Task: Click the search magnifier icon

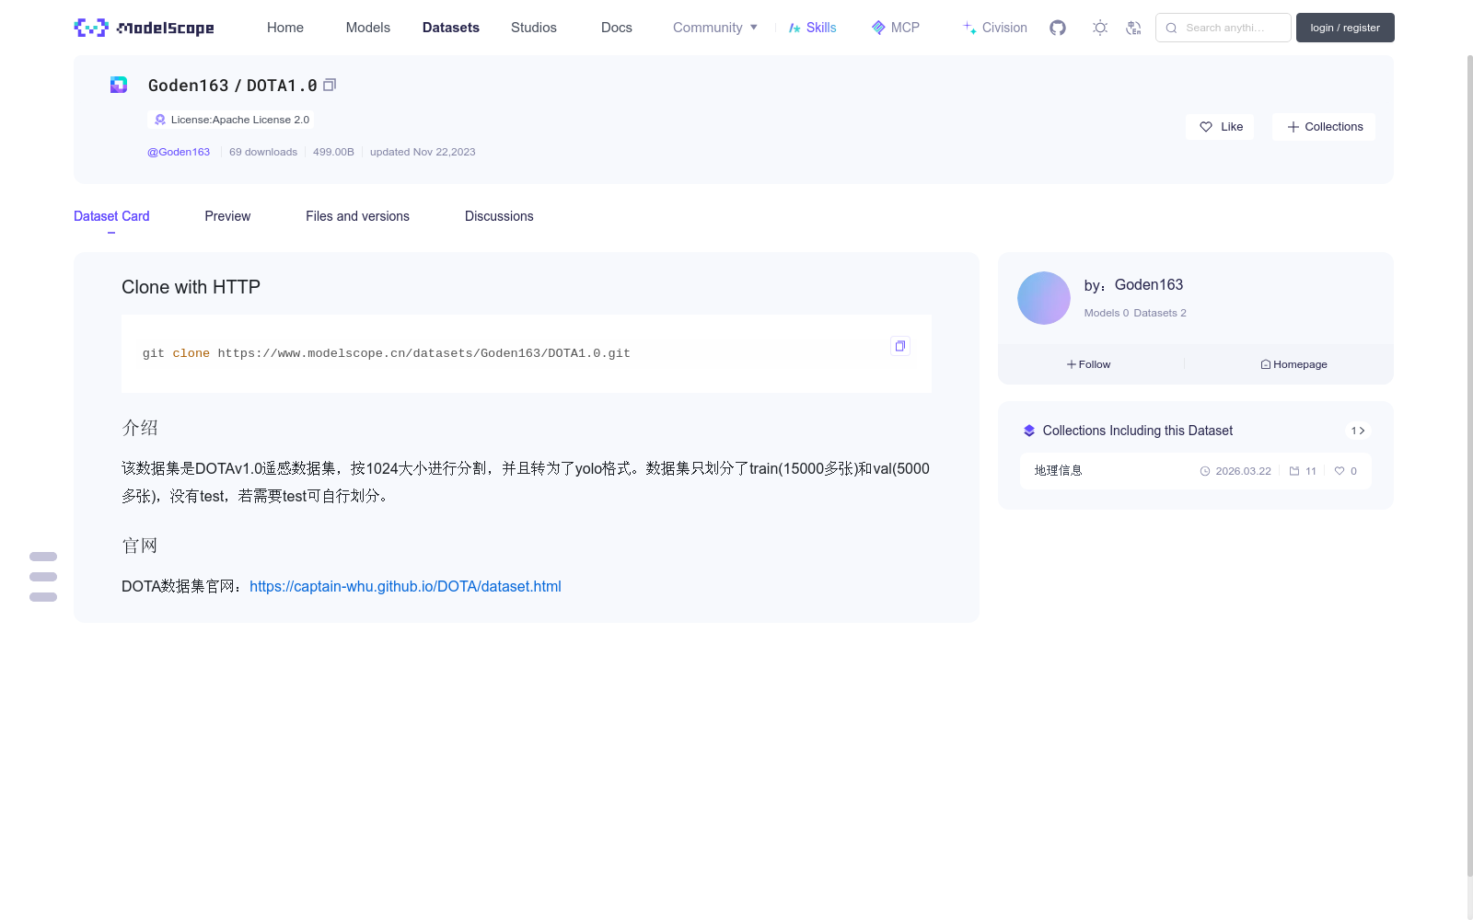Action: (1171, 28)
